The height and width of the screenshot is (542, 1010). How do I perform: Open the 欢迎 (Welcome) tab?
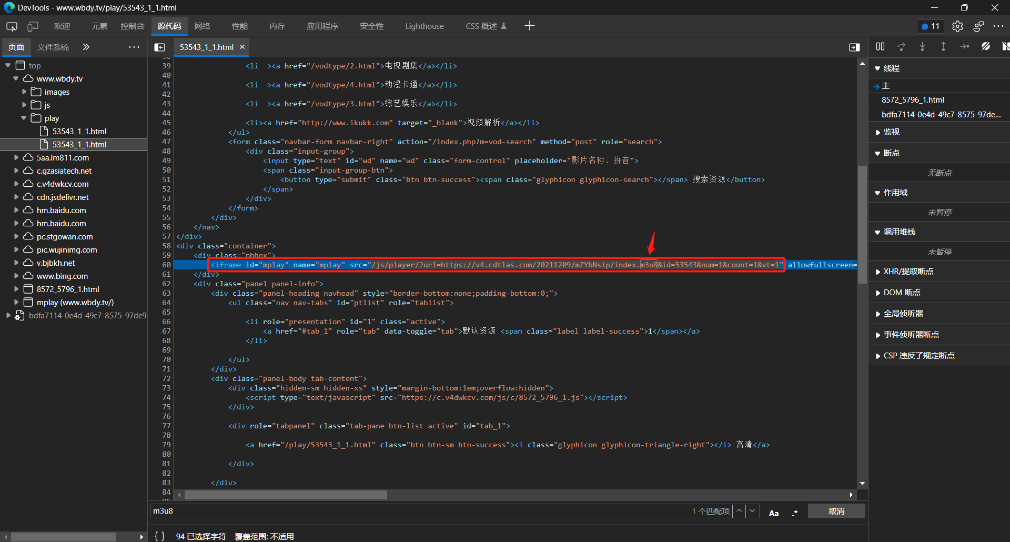(62, 26)
